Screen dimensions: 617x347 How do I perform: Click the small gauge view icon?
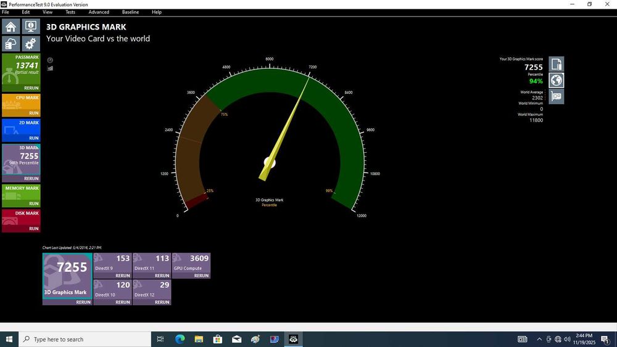click(x=50, y=60)
